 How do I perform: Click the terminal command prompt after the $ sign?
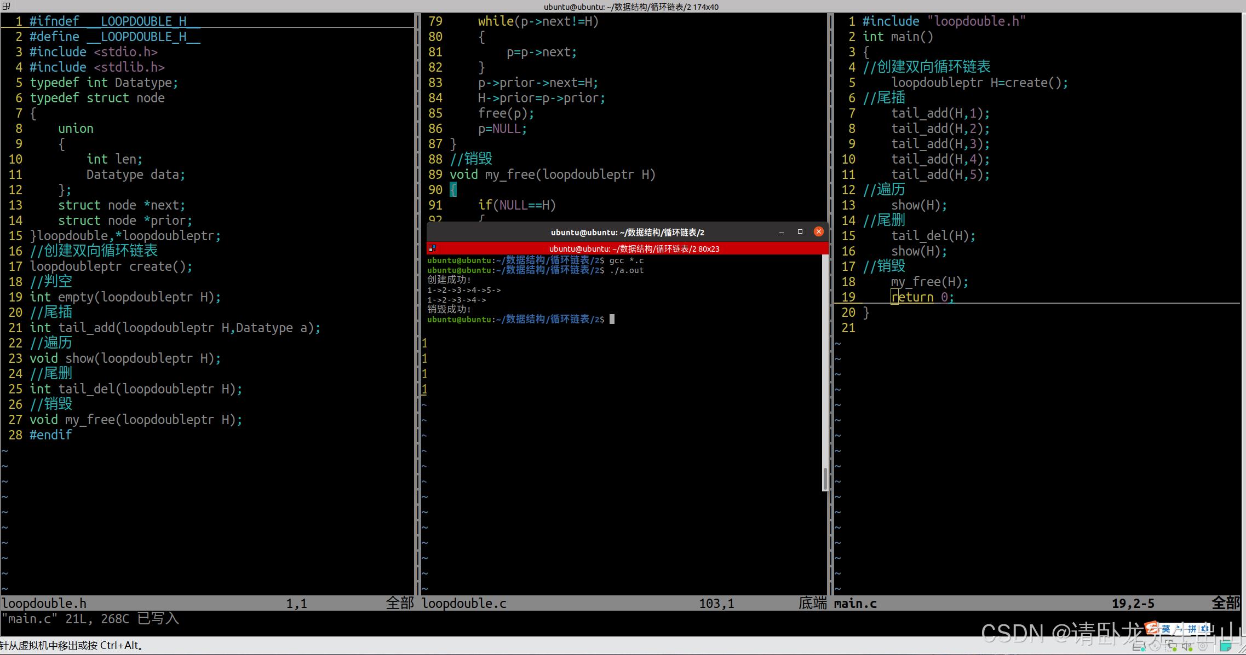click(612, 320)
